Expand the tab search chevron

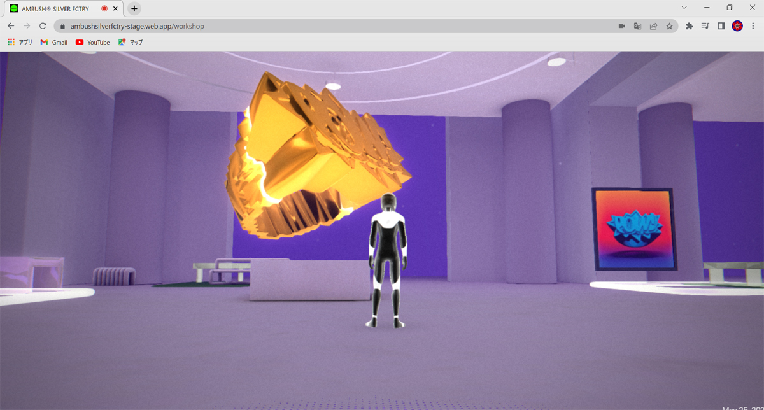point(684,8)
